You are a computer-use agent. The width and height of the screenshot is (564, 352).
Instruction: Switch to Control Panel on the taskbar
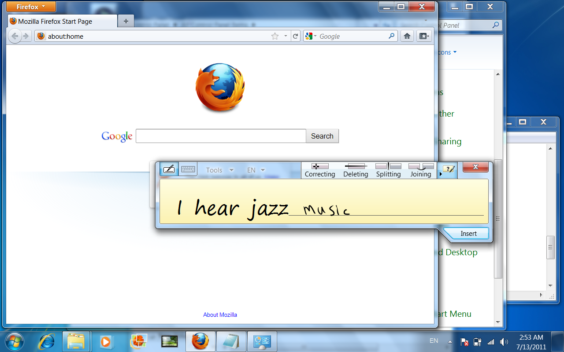pos(263,341)
